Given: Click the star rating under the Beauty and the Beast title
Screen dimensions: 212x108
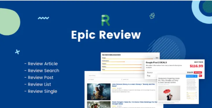Looking at the screenshot, I should pyautogui.click(x=114, y=88).
